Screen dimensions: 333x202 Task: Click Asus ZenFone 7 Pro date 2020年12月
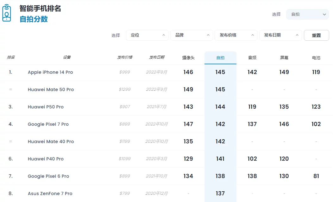click(157, 193)
